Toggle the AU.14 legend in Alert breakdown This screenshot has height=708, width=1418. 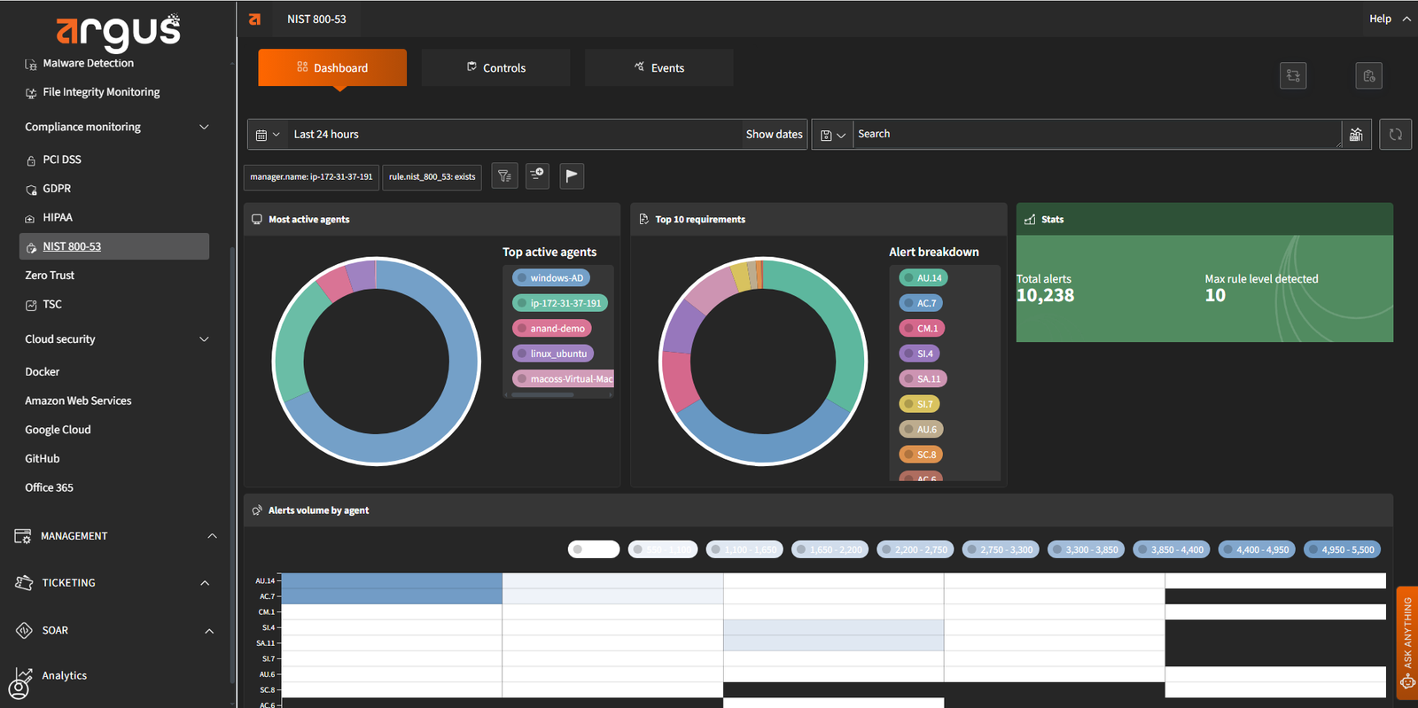(923, 278)
